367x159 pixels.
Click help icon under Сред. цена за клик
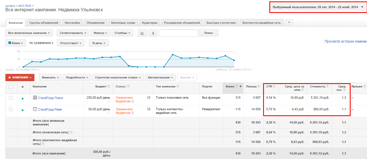[302, 90]
